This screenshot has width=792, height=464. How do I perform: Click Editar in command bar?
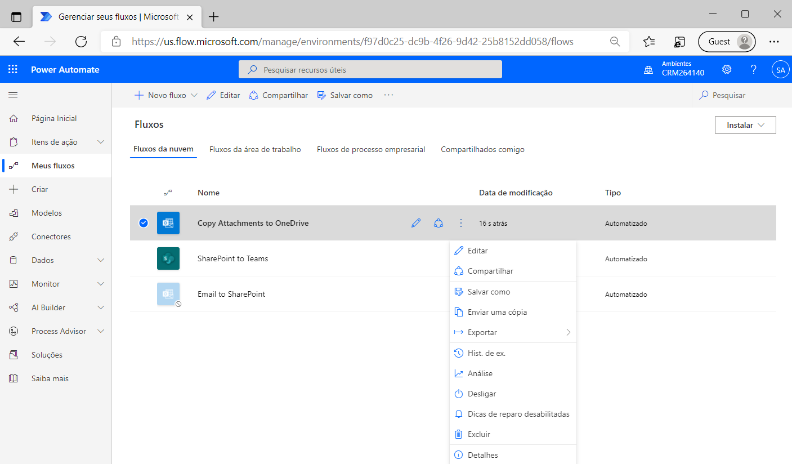(223, 95)
